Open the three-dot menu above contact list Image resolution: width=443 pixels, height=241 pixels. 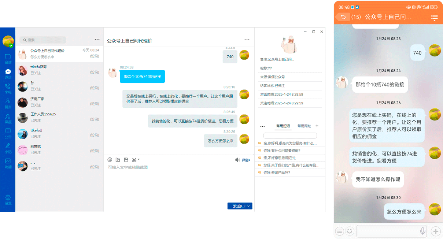tap(97, 40)
